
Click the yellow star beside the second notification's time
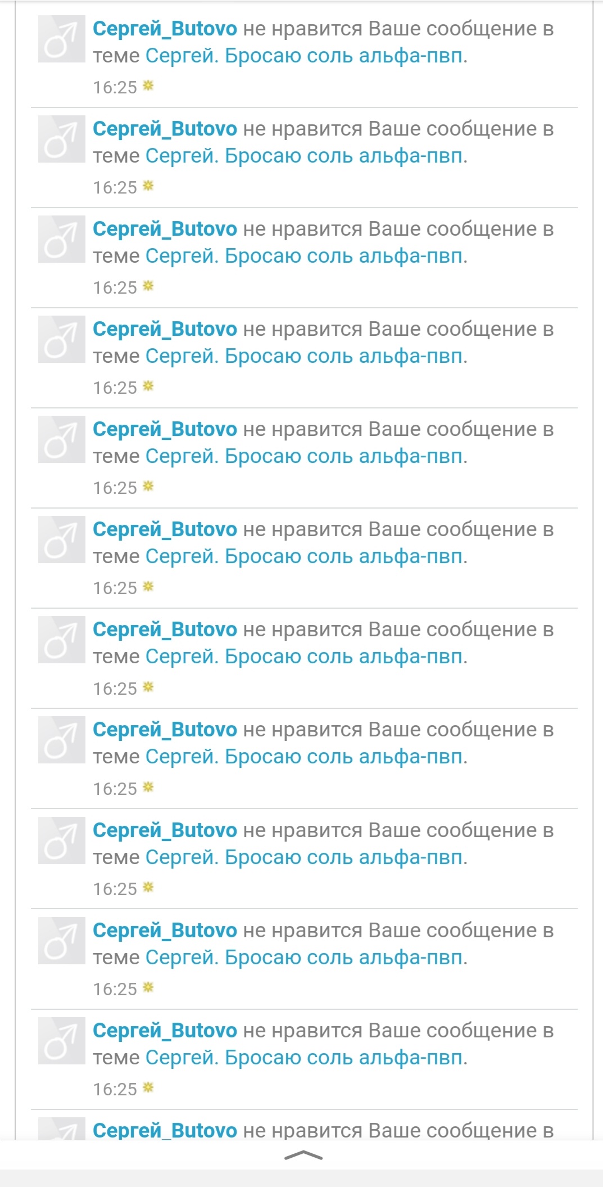click(x=148, y=186)
